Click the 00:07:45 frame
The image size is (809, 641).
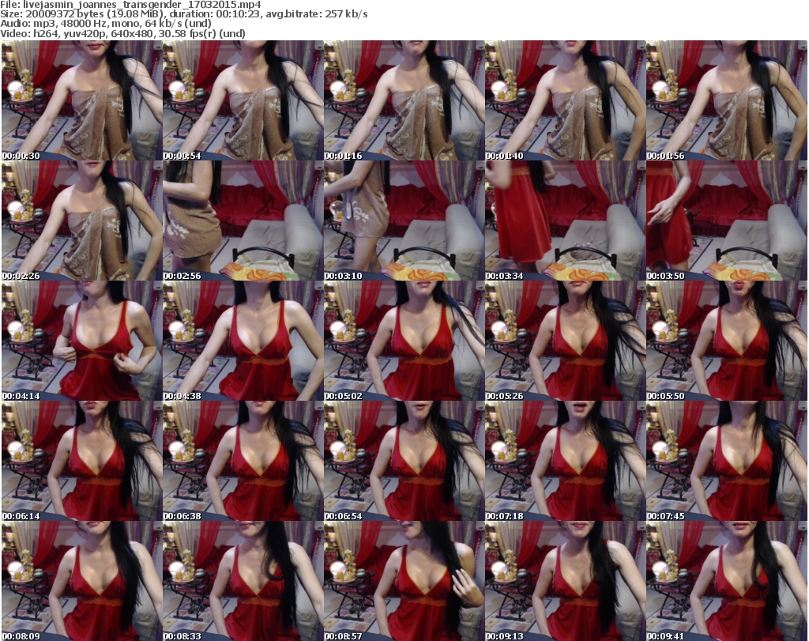tap(726, 462)
